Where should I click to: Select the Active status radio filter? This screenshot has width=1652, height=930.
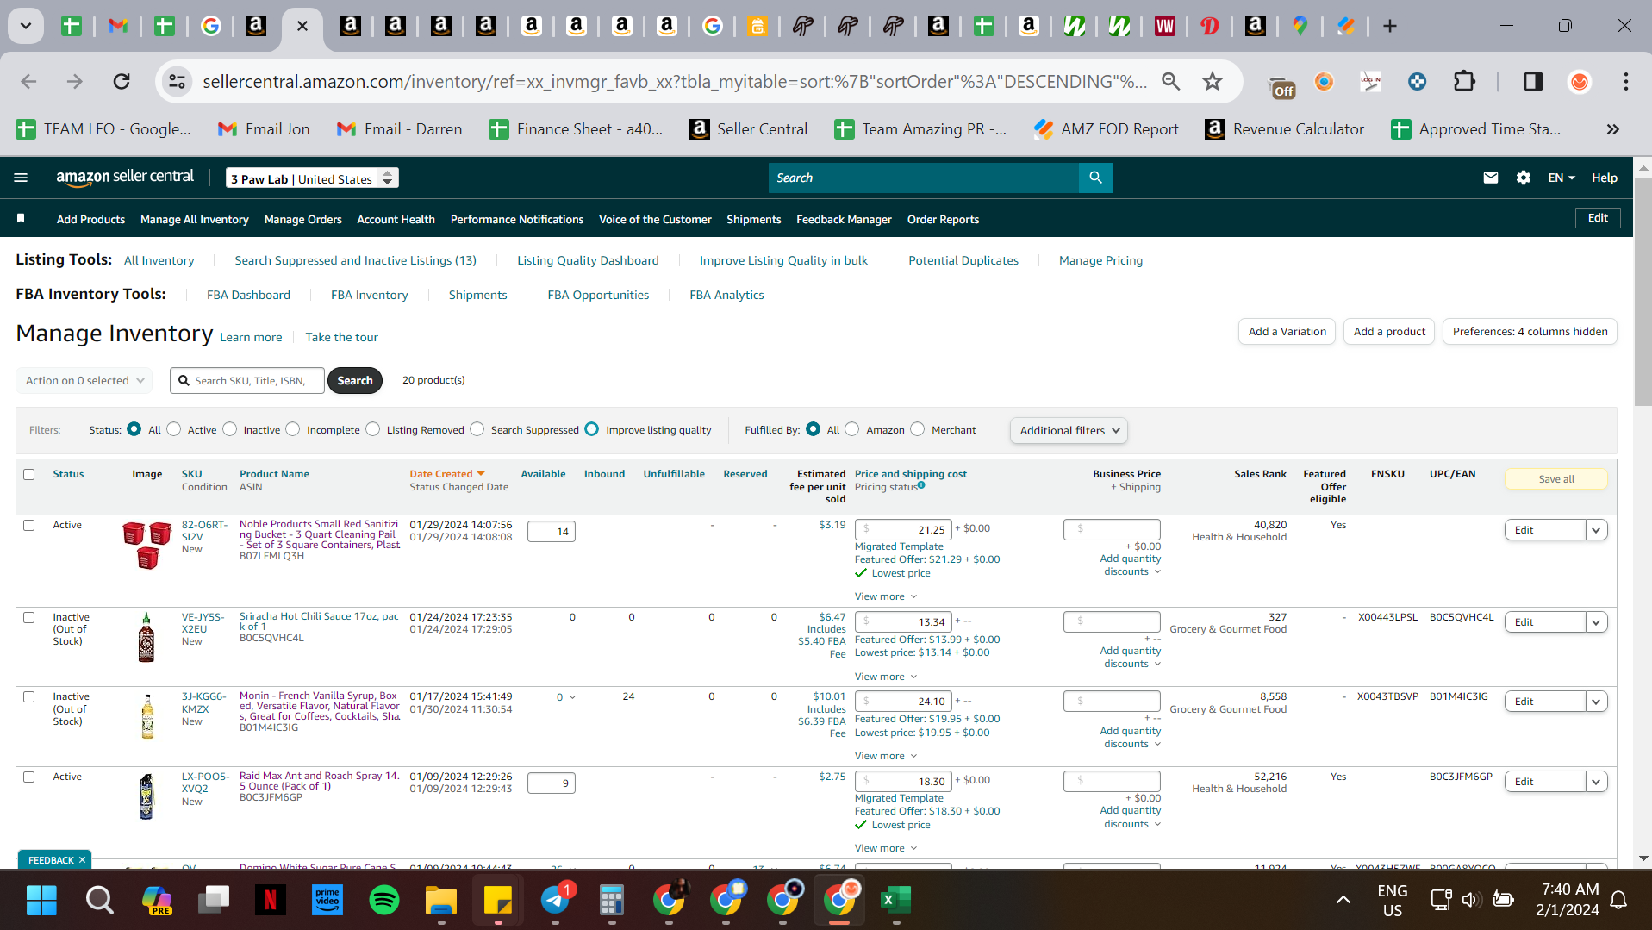[174, 429]
